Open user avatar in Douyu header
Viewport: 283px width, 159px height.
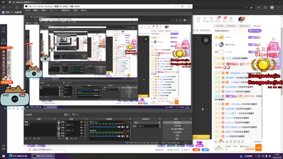241,19
